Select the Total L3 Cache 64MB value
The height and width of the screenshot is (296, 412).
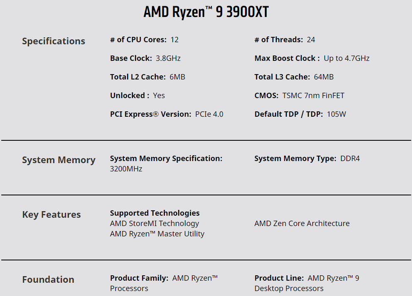324,77
